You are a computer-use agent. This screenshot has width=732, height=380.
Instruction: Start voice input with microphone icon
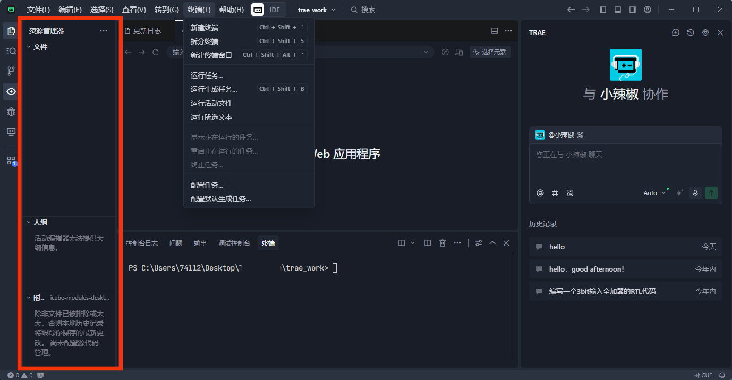695,193
